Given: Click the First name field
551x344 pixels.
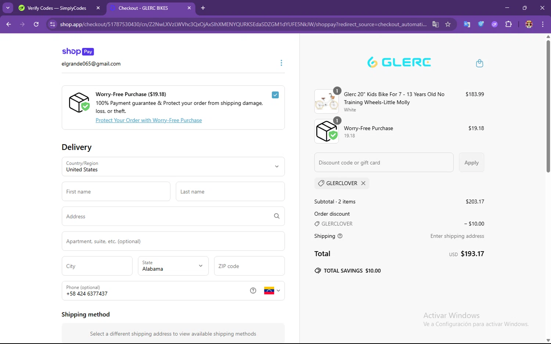Looking at the screenshot, I should 116,191.
